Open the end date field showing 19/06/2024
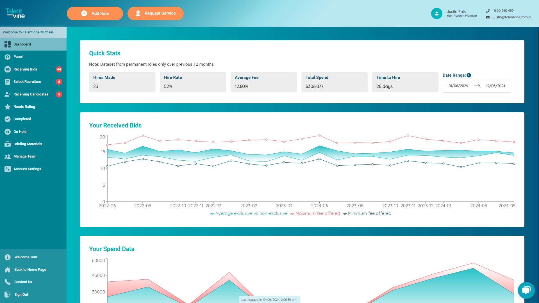The image size is (539, 303). tap(495, 86)
